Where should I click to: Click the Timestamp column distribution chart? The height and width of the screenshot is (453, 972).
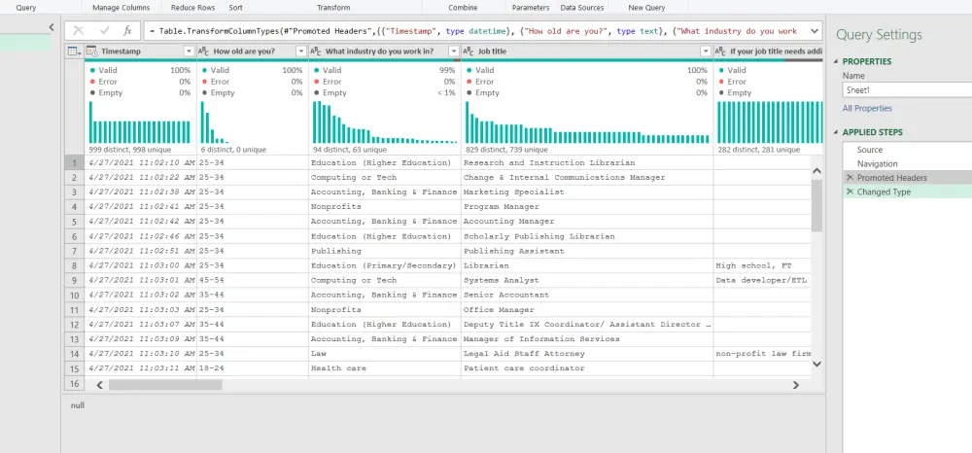point(140,122)
